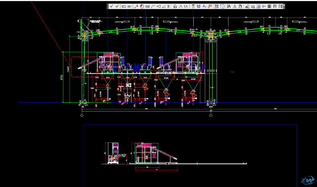Click the rectangle frame toolbar icon
The height and width of the screenshot is (187, 317).
124,6
